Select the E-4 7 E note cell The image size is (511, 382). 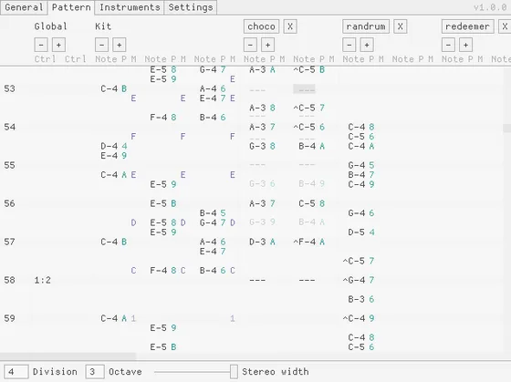217,98
